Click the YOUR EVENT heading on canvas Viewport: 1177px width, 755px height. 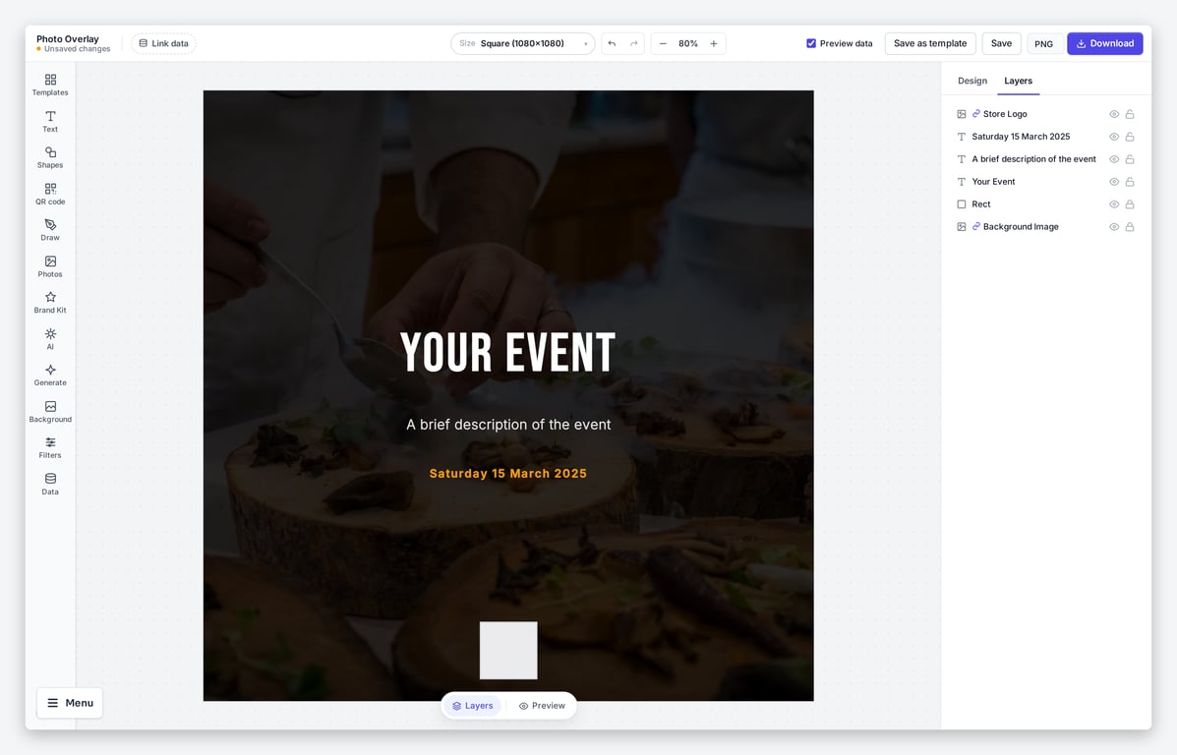[508, 353]
